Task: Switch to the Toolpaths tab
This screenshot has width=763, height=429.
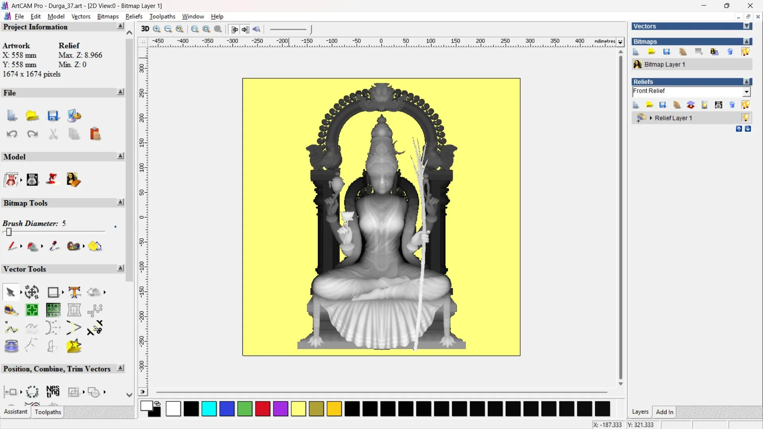Action: [x=48, y=412]
